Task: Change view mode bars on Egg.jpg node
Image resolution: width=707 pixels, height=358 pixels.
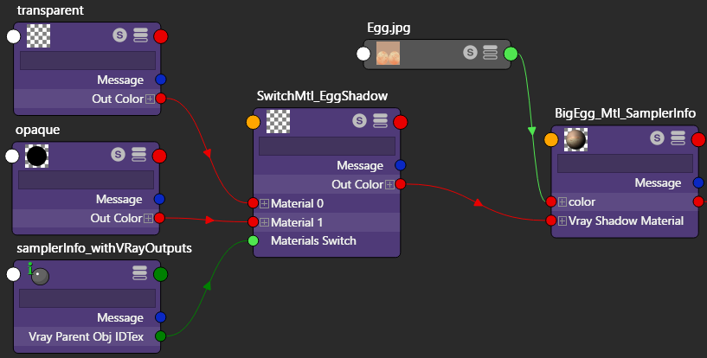Action: click(x=491, y=53)
